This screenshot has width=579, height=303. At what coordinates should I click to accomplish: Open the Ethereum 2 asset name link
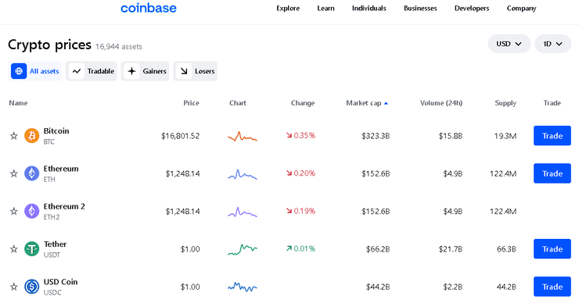click(64, 206)
